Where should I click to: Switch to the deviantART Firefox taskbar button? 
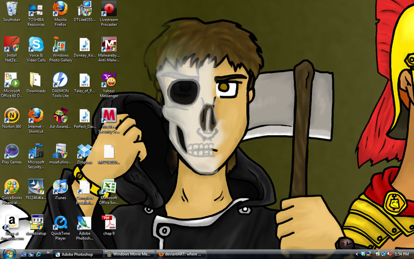pos(181,254)
